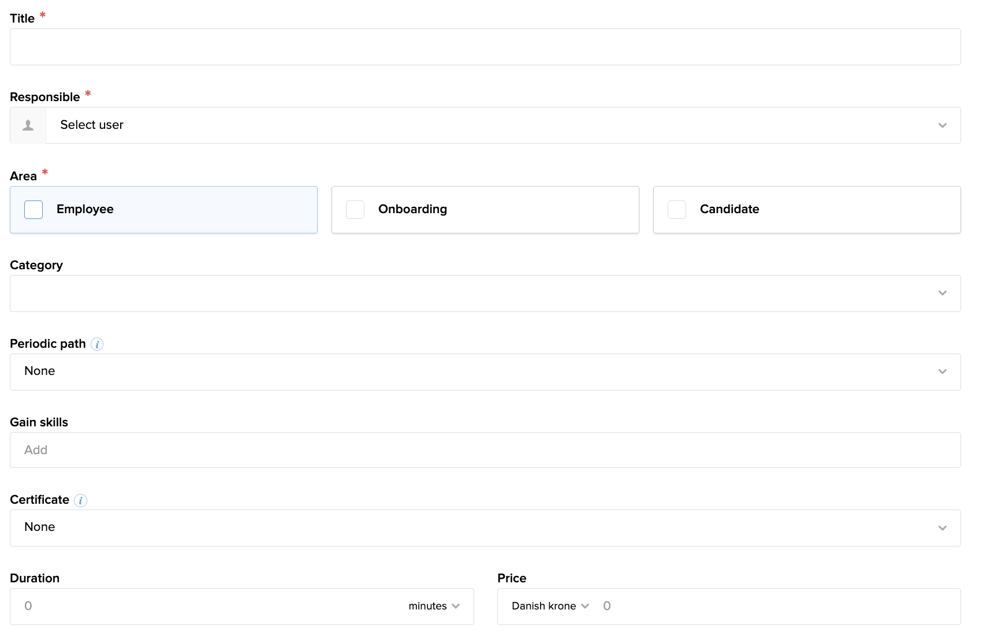983x632 pixels.
Task: Check the Employee checkbox
Action: click(x=33, y=209)
